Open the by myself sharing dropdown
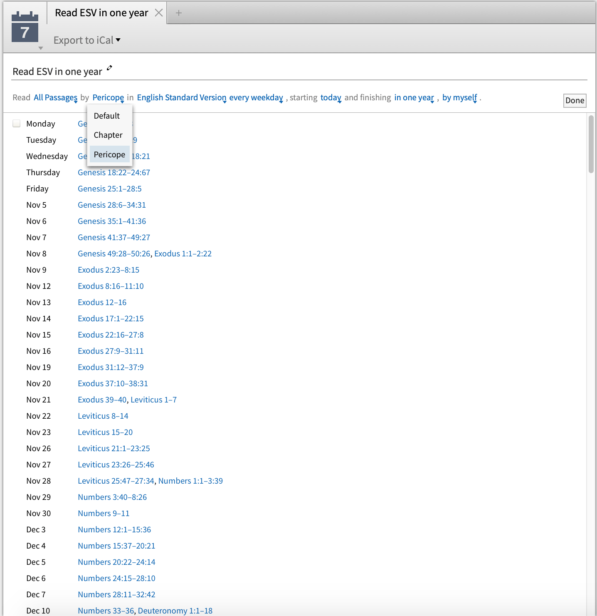 click(459, 97)
